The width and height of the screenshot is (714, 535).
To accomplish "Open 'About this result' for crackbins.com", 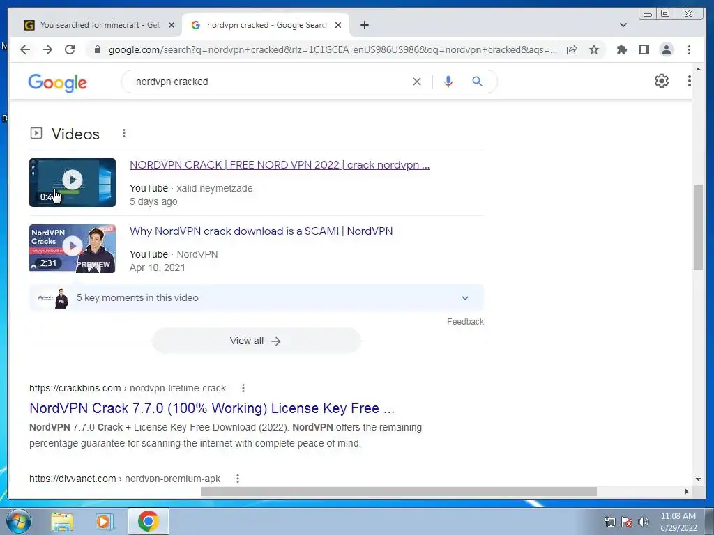I will click(243, 388).
